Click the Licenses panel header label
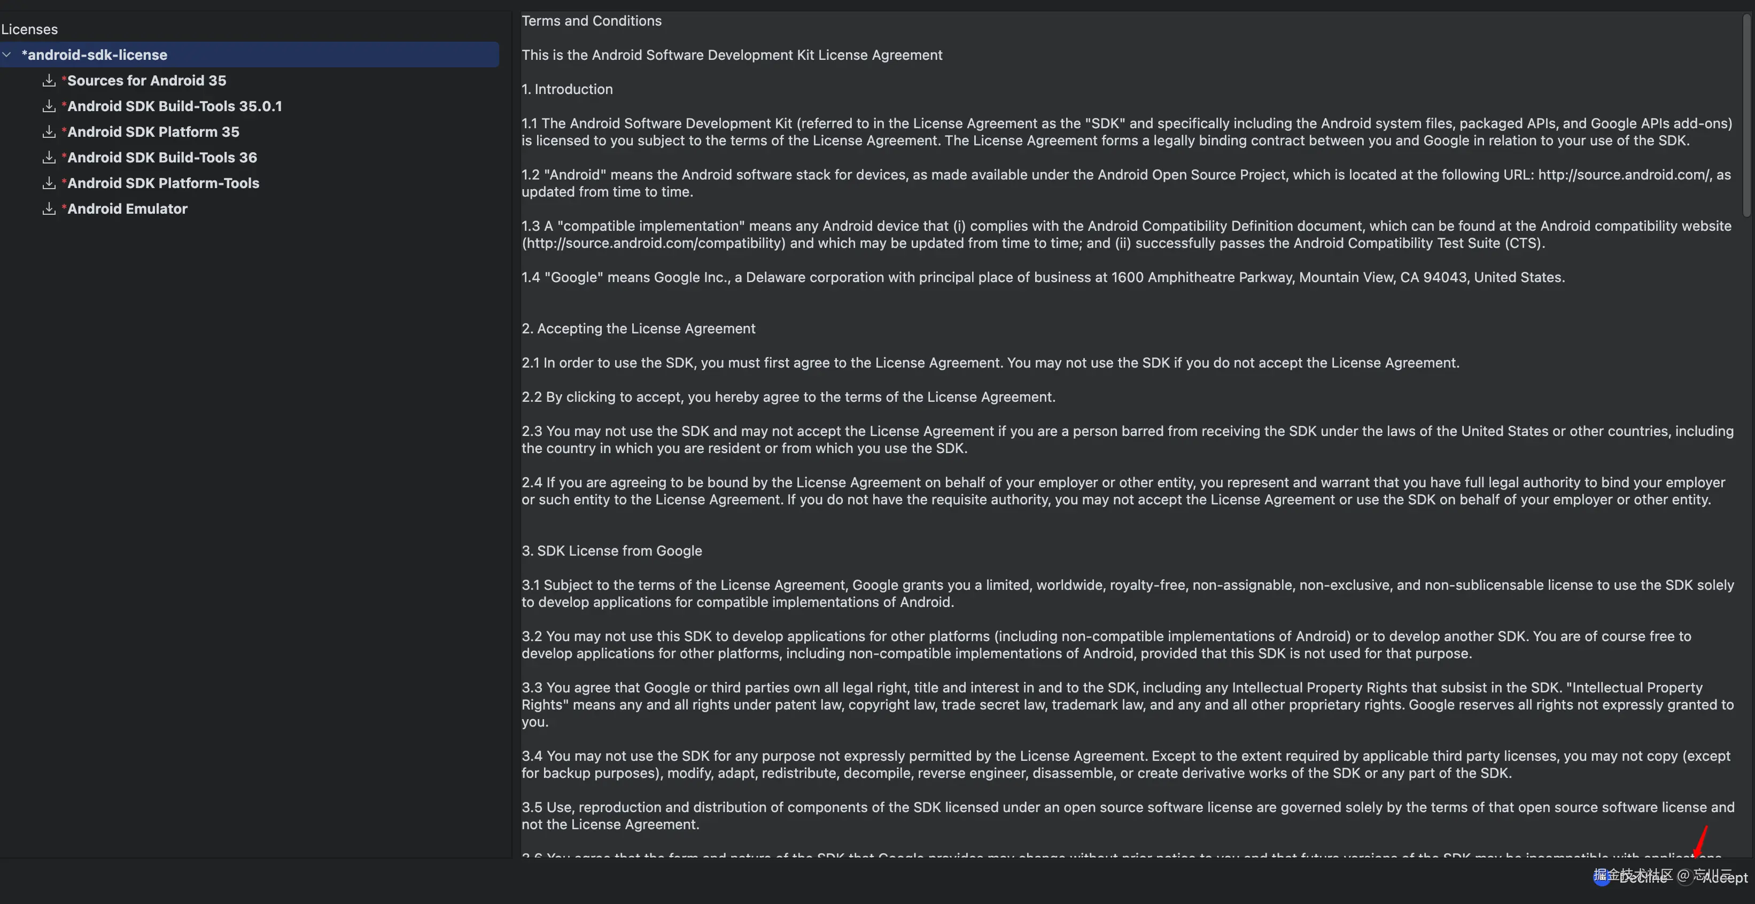 tap(29, 29)
